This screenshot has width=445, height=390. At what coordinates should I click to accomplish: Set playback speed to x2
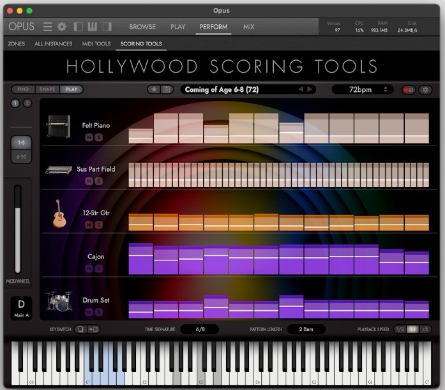pos(425,329)
